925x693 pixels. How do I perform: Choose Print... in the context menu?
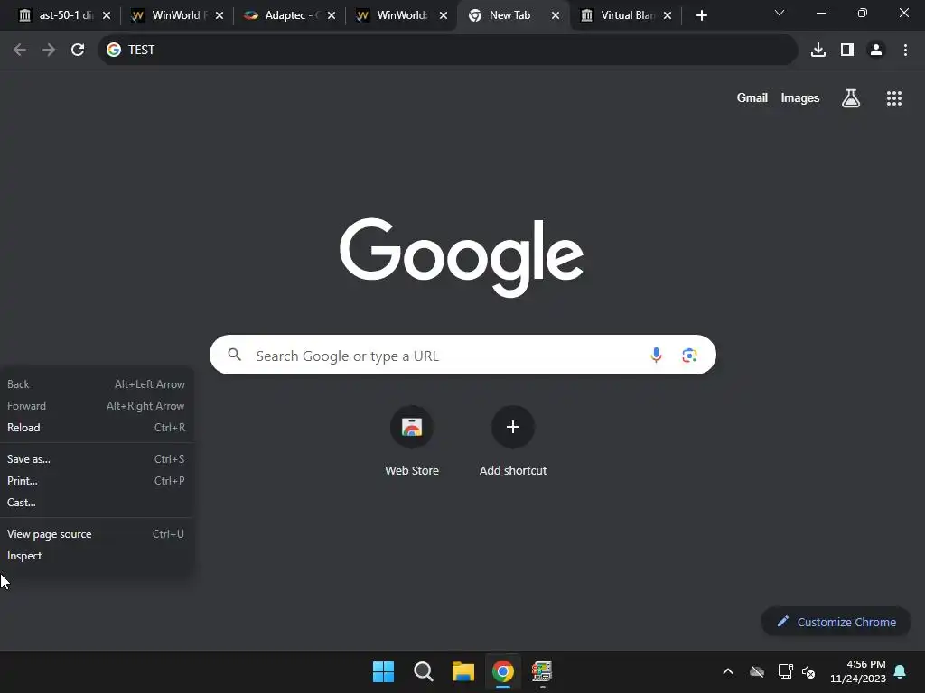[96, 480]
